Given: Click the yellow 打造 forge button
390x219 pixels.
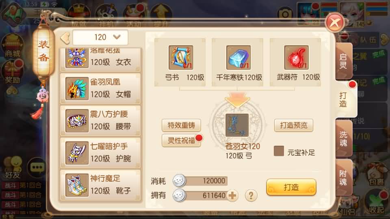Looking at the screenshot, I should tap(291, 187).
